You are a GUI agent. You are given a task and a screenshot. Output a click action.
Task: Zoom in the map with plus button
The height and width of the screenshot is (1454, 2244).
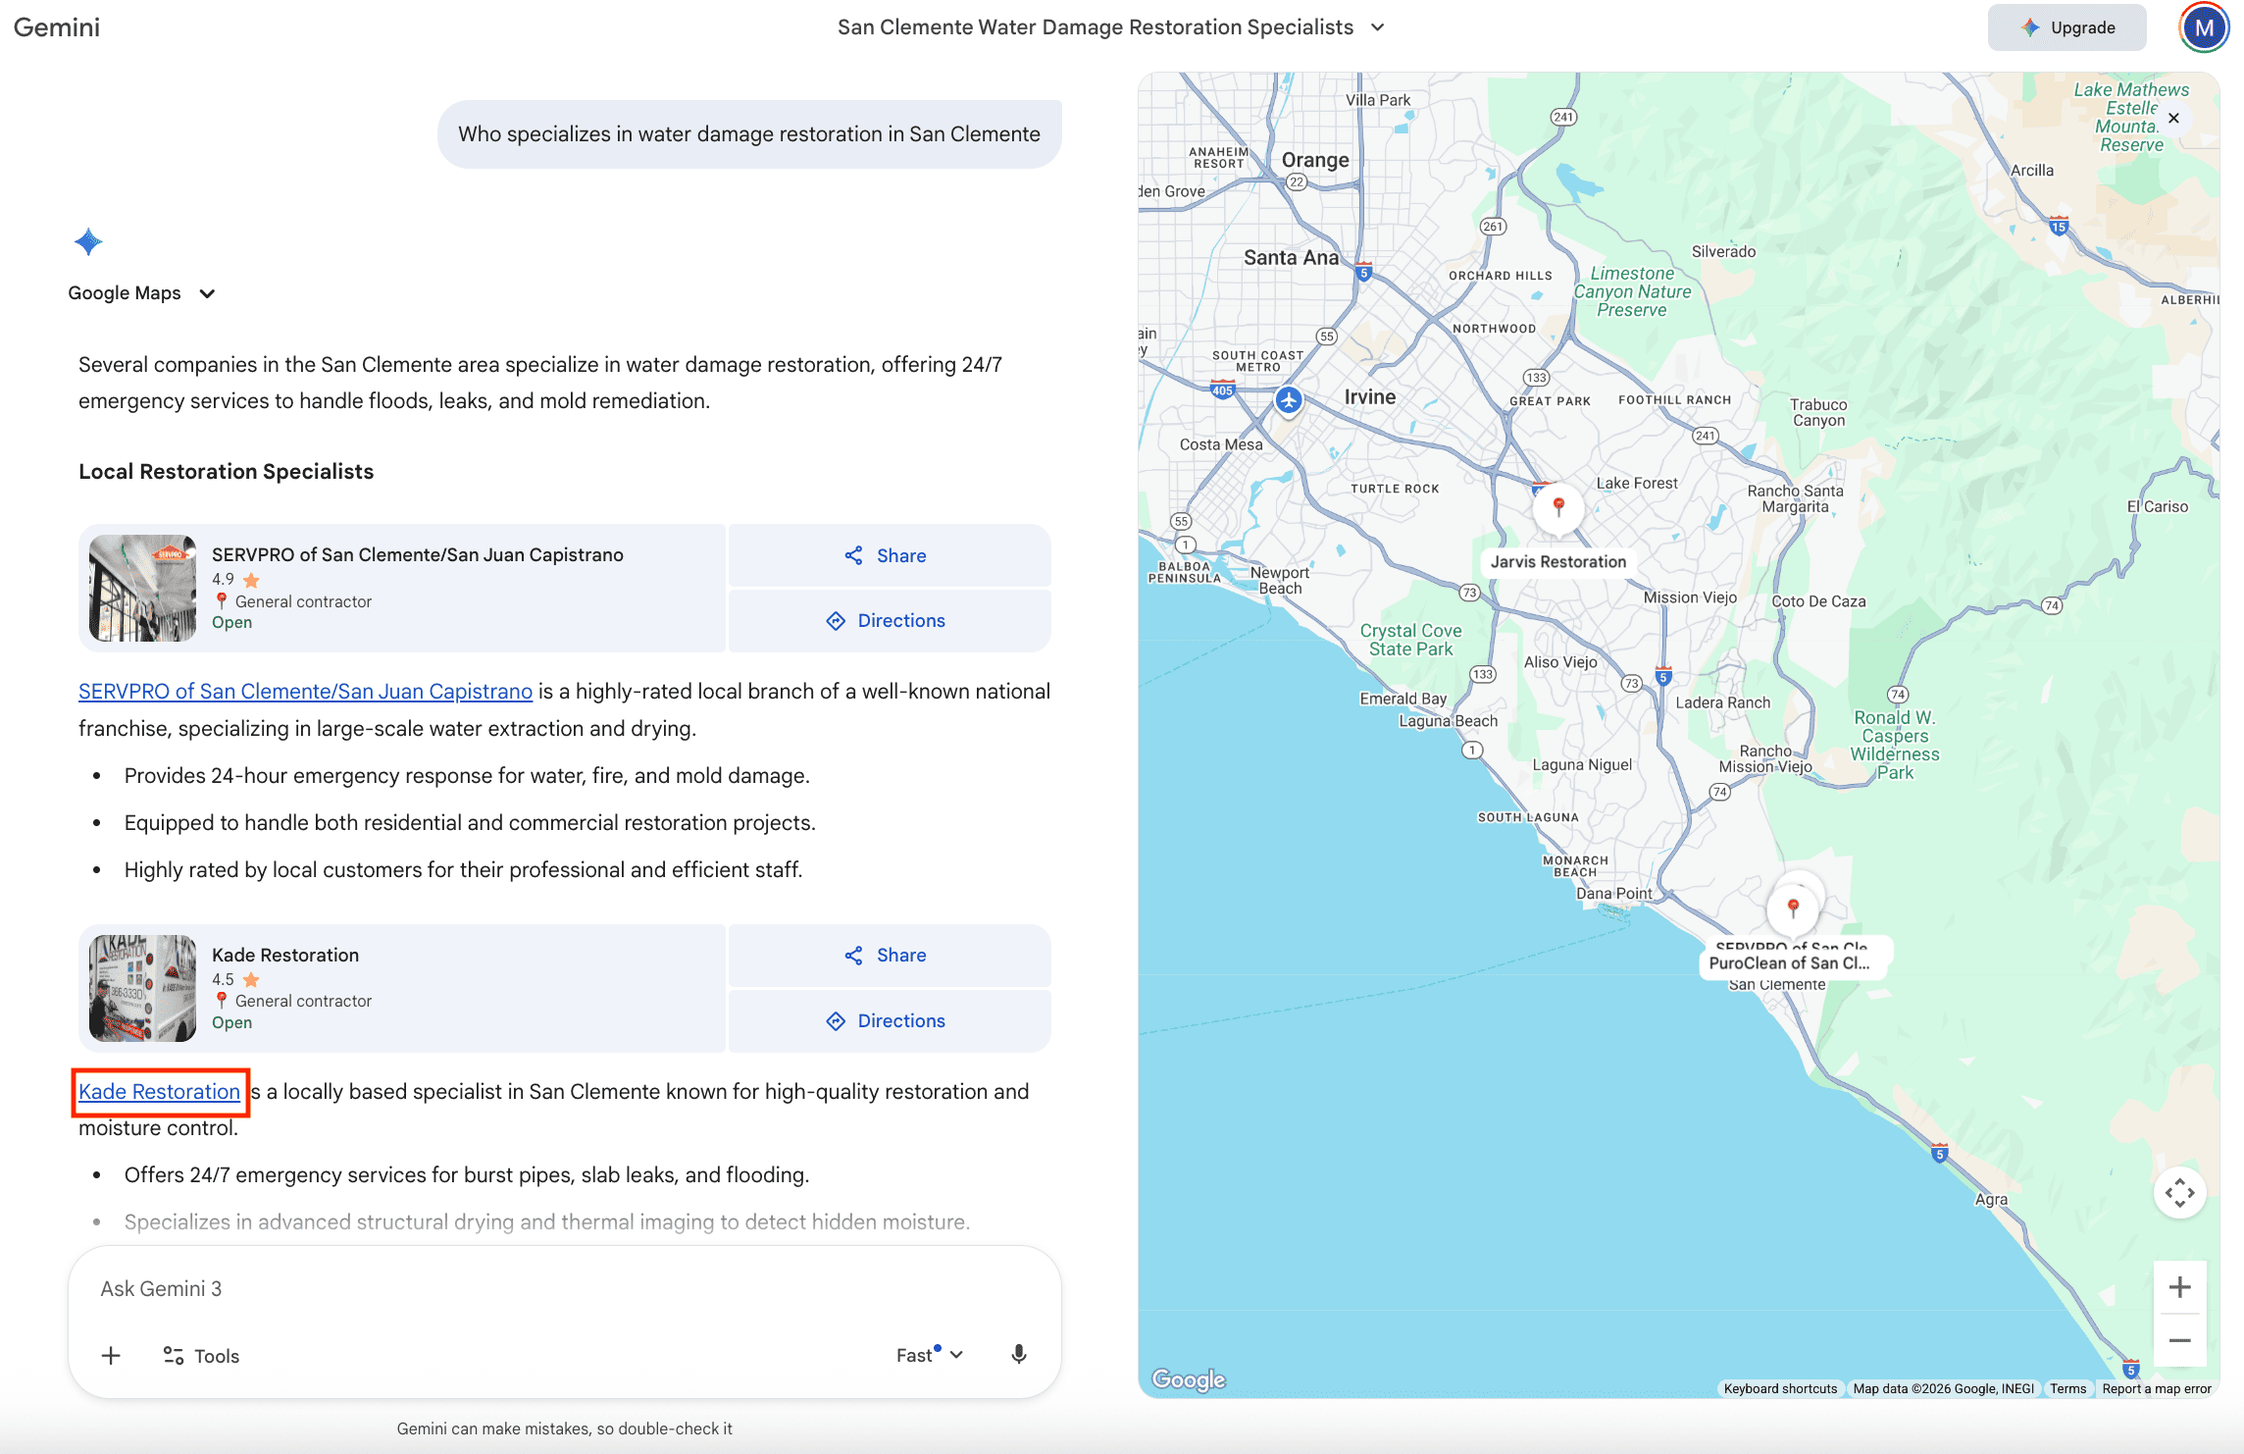2179,1287
